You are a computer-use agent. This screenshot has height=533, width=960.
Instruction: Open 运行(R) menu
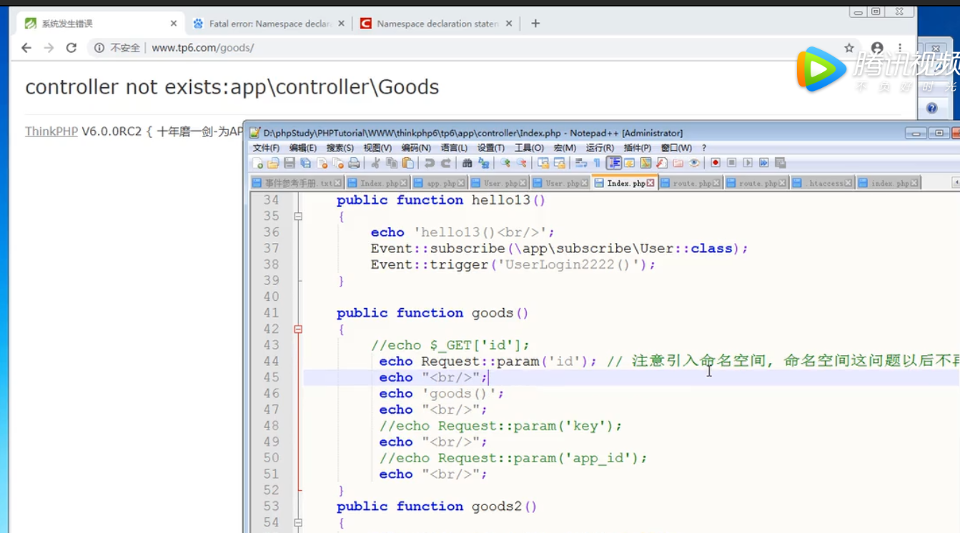pos(600,148)
